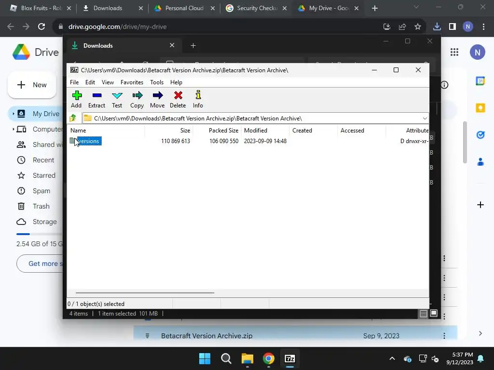Open File Explorer from taskbar
494x370 pixels.
click(247, 358)
